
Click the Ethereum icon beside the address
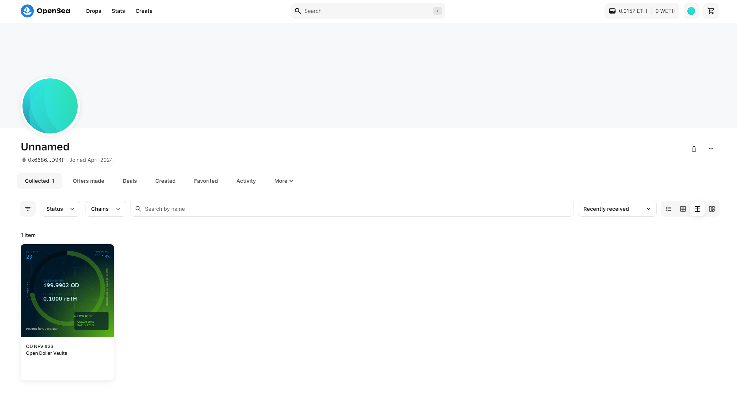(24, 160)
